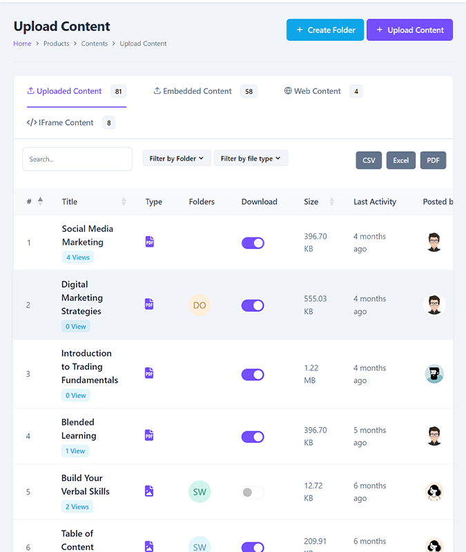
Task: Switch to the Embedded Content tab
Action: pos(197,91)
